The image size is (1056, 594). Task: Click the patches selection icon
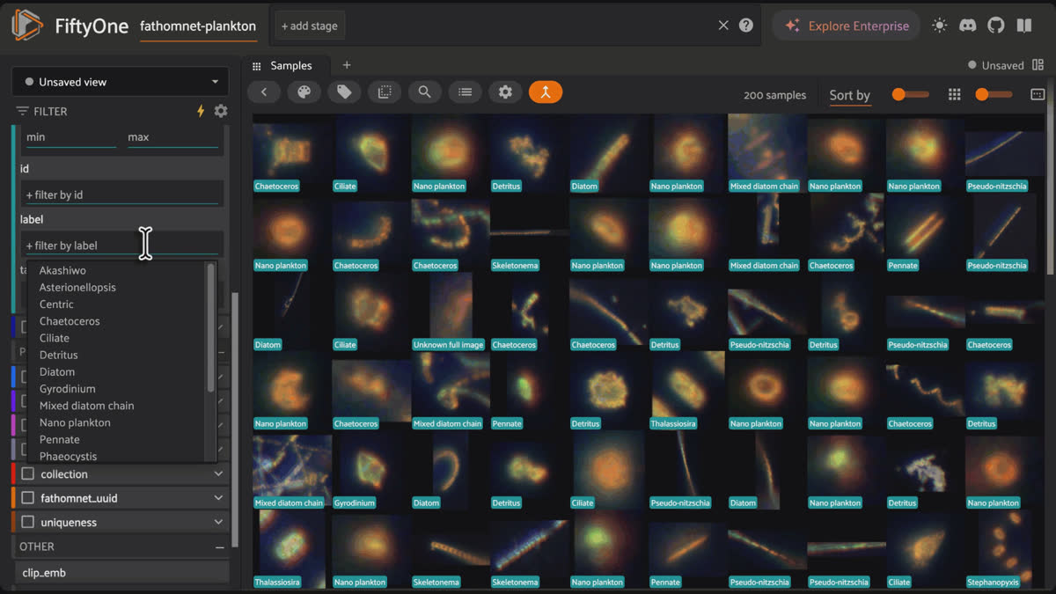pyautogui.click(x=385, y=92)
